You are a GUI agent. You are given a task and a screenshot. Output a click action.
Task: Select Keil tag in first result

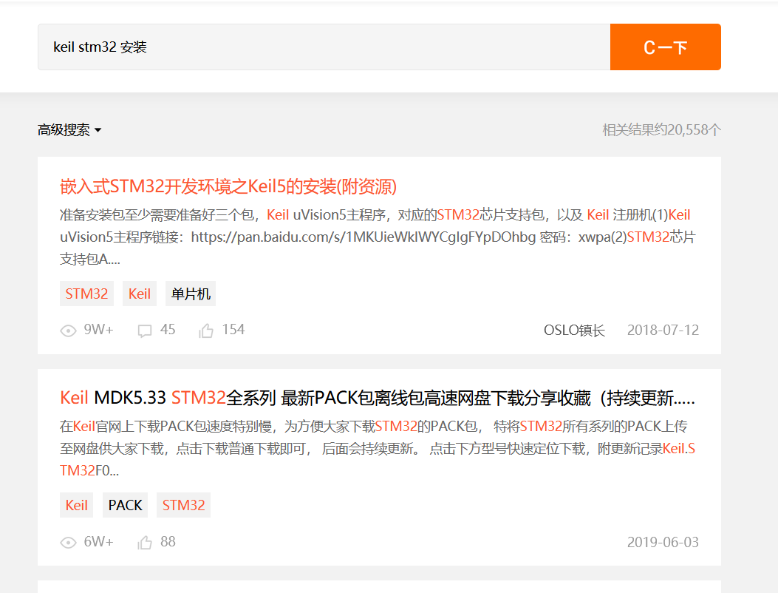point(140,294)
